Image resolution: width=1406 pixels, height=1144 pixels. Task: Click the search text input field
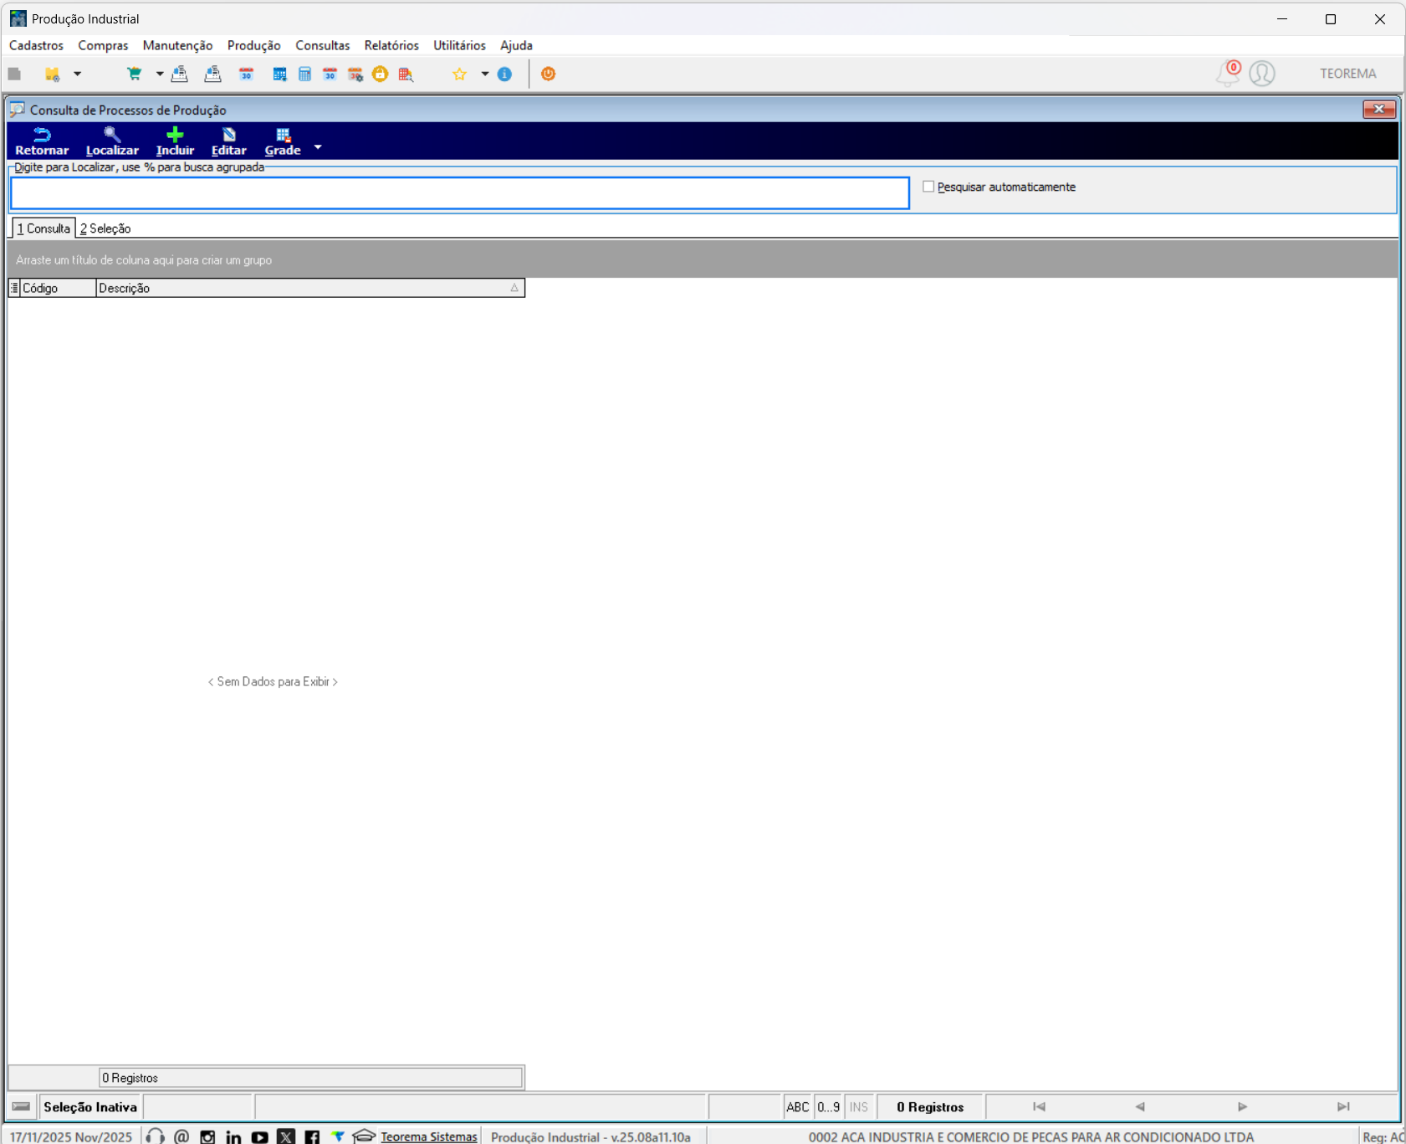pos(459,193)
